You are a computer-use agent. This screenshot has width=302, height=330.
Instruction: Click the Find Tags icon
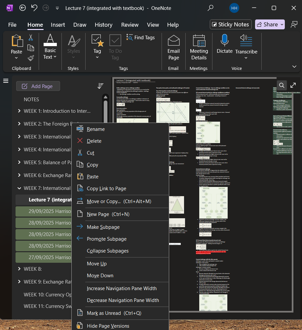point(130,37)
